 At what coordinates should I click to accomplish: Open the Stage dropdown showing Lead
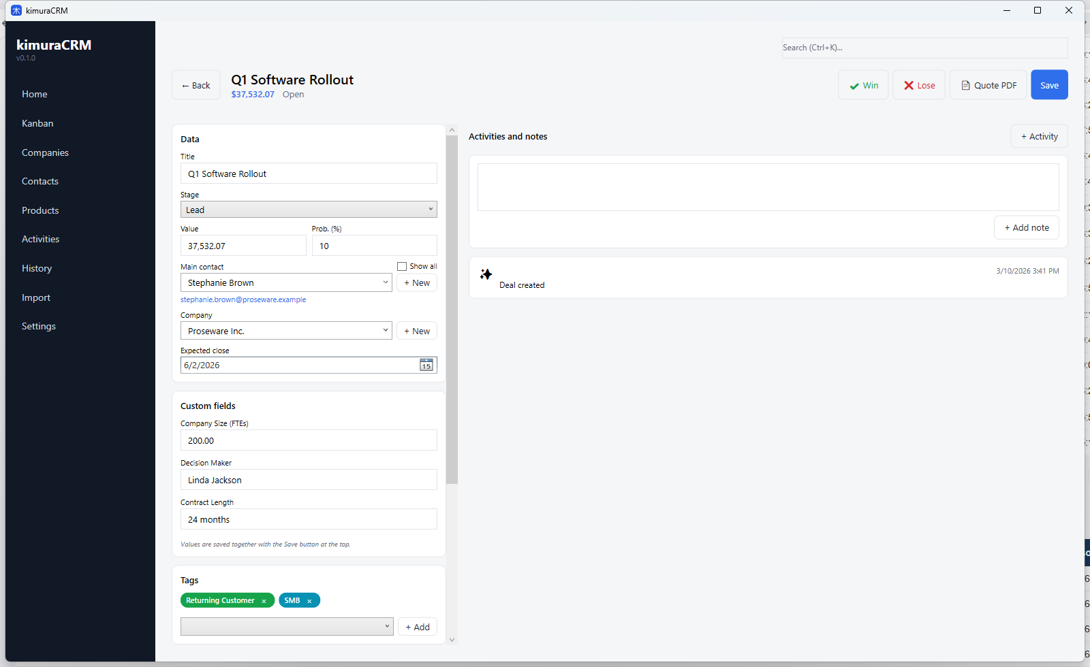308,210
